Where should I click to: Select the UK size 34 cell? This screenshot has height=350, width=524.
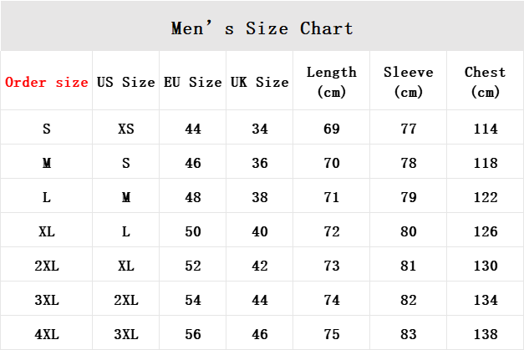[x=260, y=129]
